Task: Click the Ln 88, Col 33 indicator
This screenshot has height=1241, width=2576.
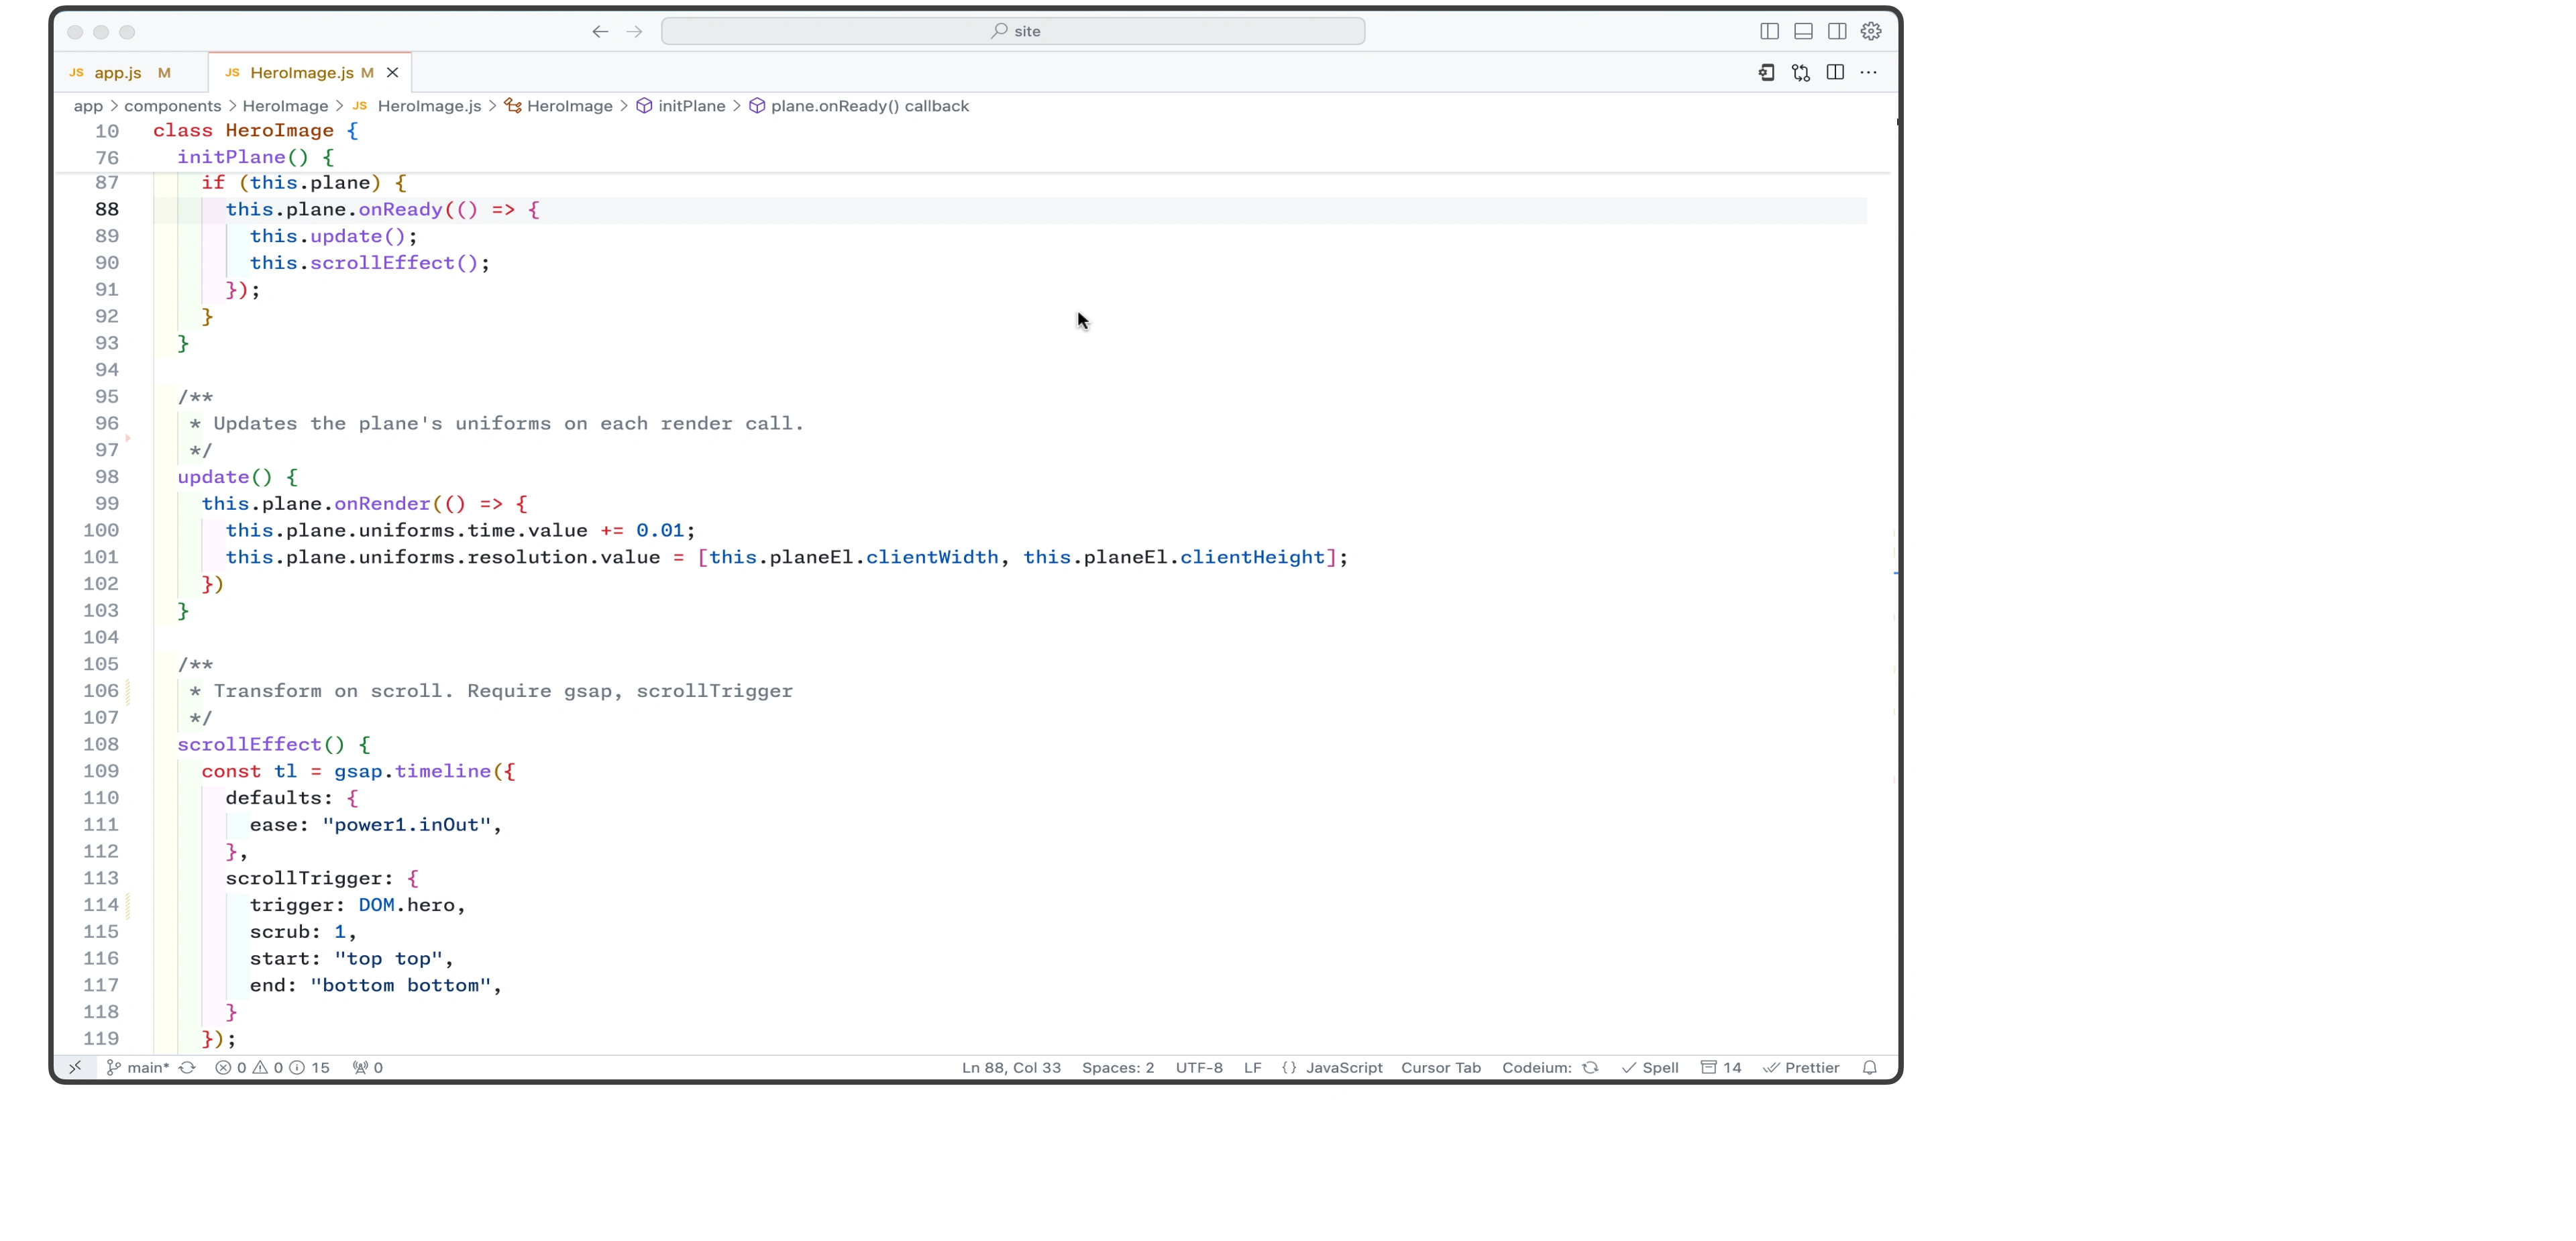Action: coord(1011,1067)
